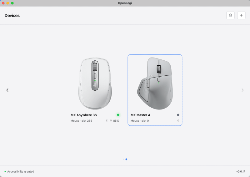This screenshot has height=177, width=250.
Task: Select the MX Master 4 mouse image
Action: coord(155,83)
